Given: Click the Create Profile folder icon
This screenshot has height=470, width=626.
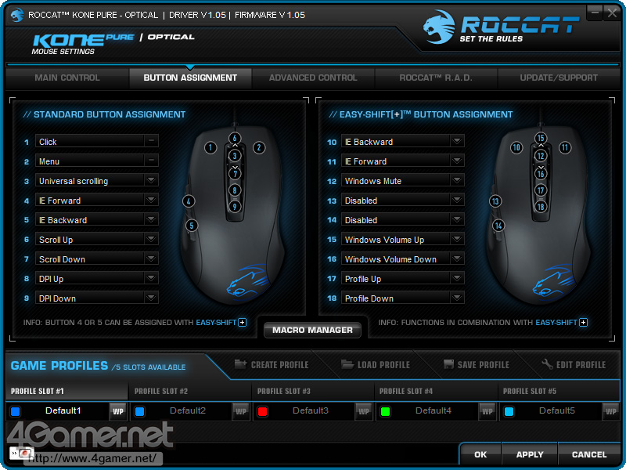Looking at the screenshot, I should point(240,364).
